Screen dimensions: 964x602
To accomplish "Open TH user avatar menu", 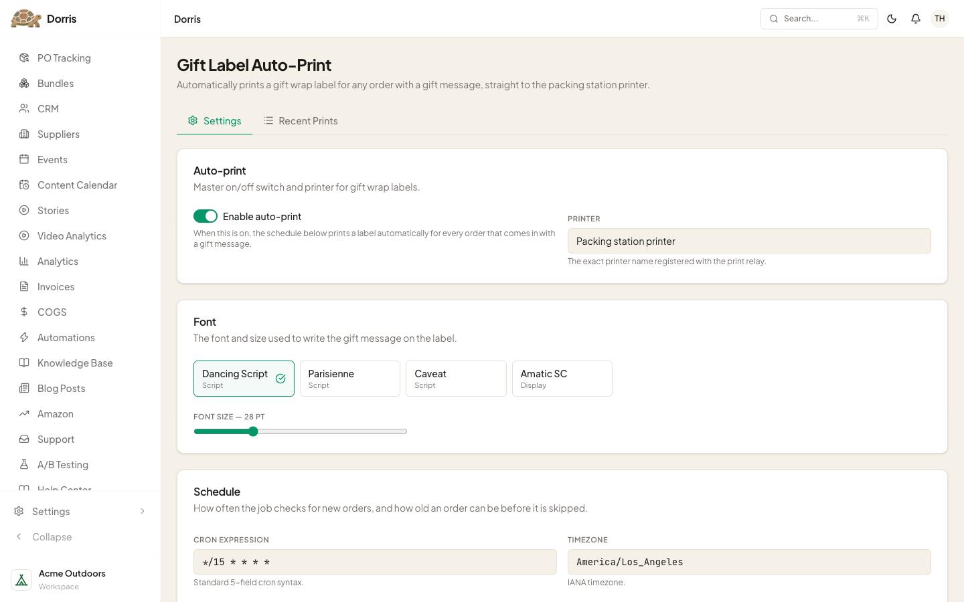I will 940,19.
